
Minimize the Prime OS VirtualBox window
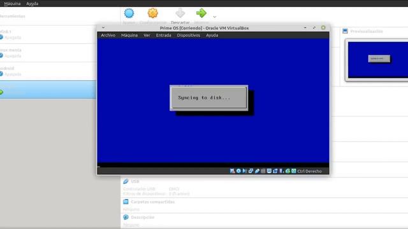[305, 27]
